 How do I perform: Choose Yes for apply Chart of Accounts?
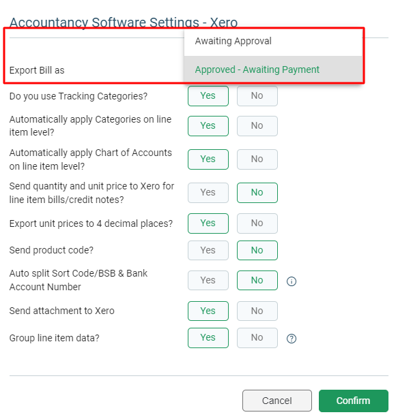[208, 159]
